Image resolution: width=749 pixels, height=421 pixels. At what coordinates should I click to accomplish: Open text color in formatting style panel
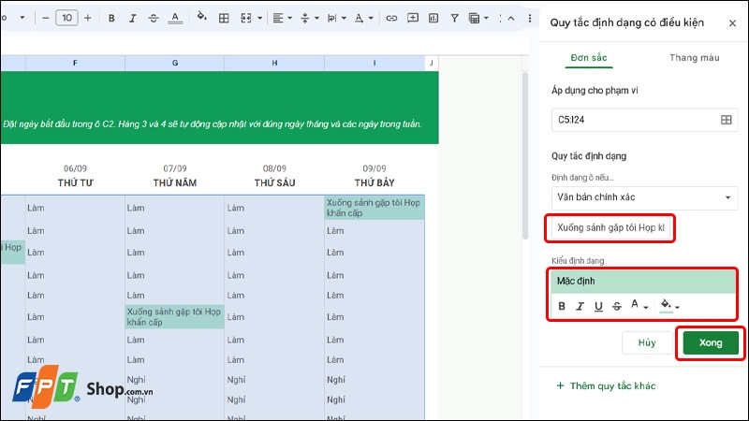(639, 305)
